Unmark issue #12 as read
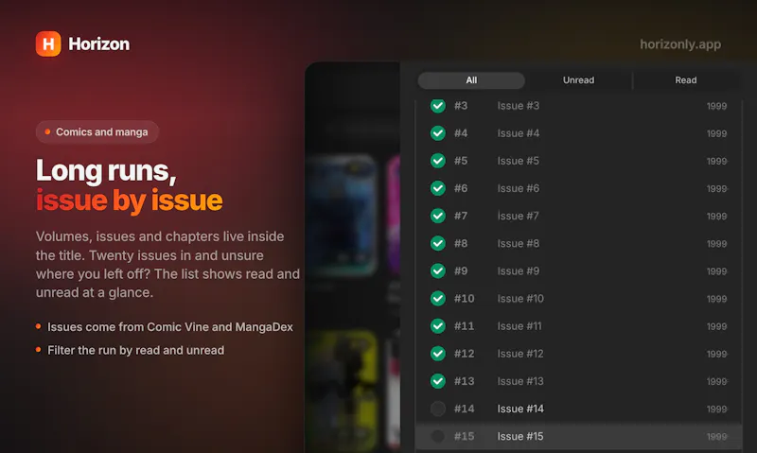This screenshot has height=453, width=757. tap(438, 354)
